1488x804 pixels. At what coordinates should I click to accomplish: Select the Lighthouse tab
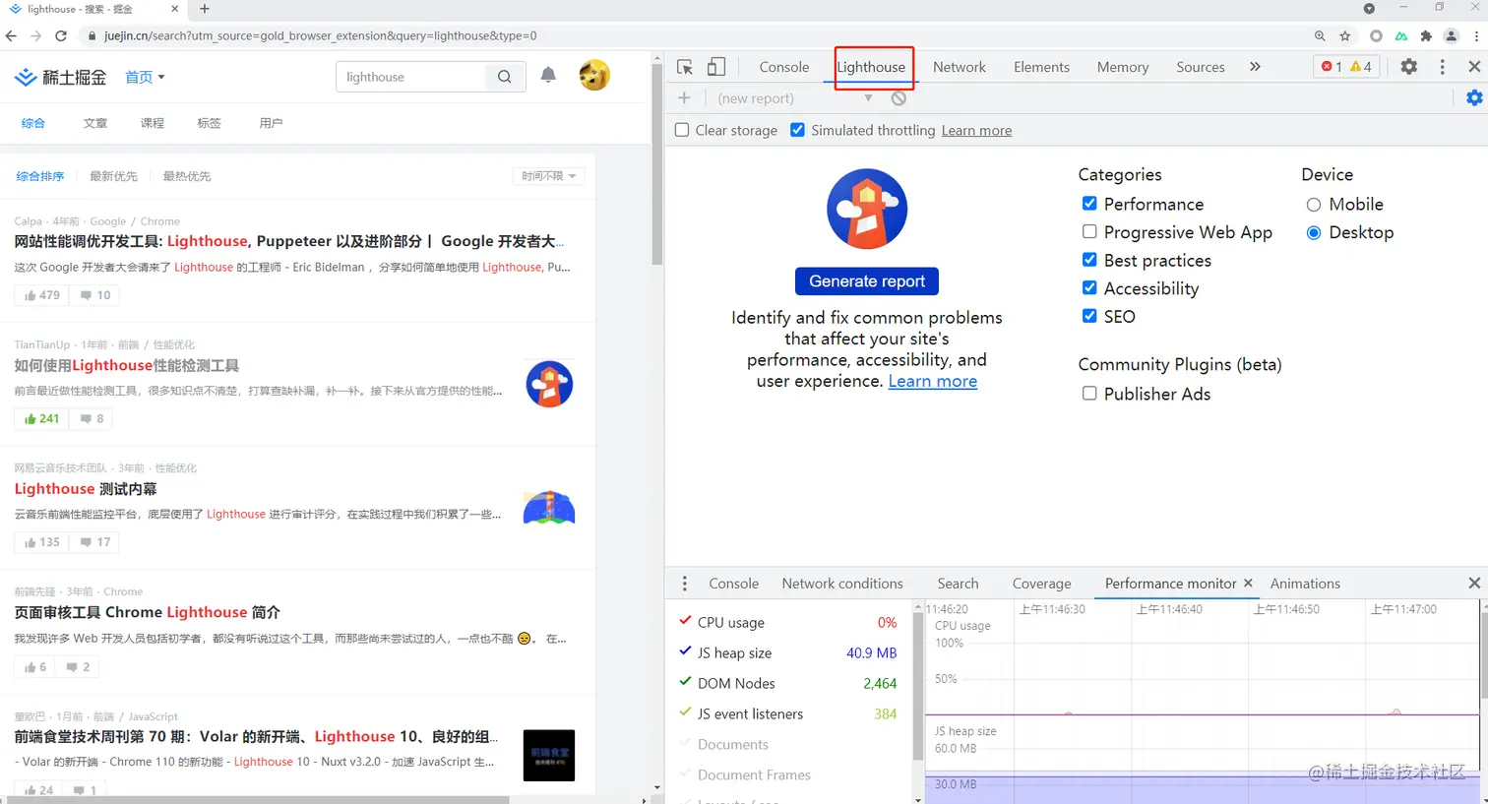pos(871,67)
